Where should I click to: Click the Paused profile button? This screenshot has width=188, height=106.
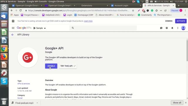[177, 11]
